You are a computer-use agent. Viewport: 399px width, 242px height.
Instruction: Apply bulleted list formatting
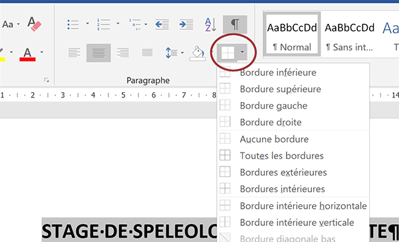pyautogui.click(x=73, y=25)
